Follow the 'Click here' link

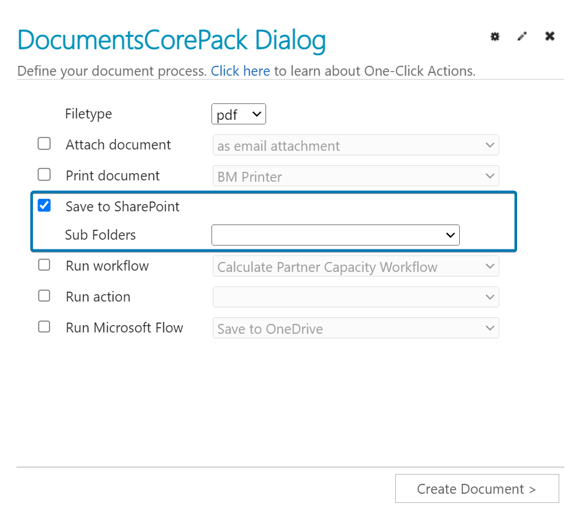(x=240, y=70)
